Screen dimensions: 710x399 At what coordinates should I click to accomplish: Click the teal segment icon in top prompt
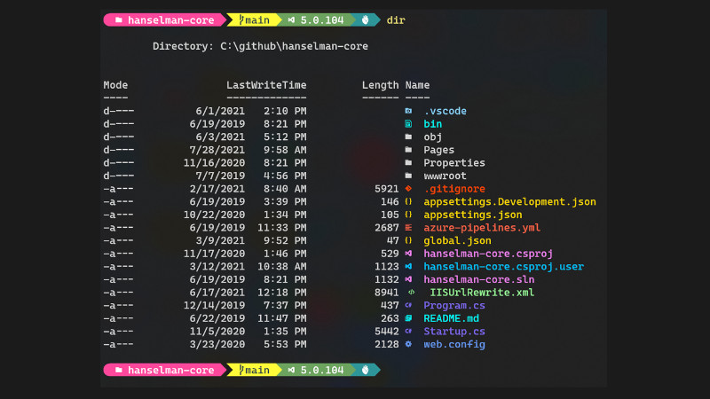tap(366, 20)
